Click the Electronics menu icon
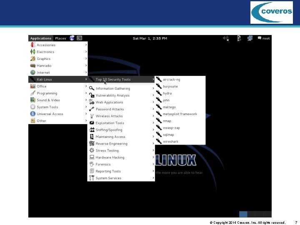This screenshot has height=225, width=300. tap(33, 52)
